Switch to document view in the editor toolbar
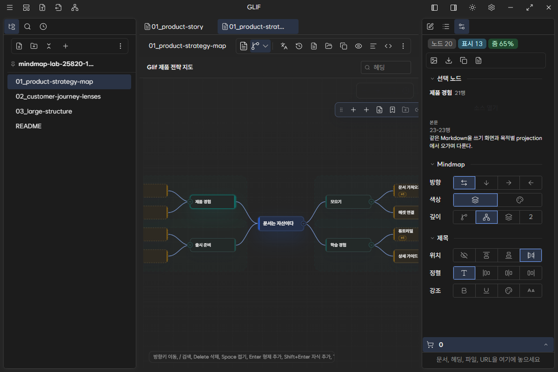Screen dimensions: 558x372 244,46
